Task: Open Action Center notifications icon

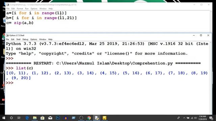Action: click(x=211, y=118)
